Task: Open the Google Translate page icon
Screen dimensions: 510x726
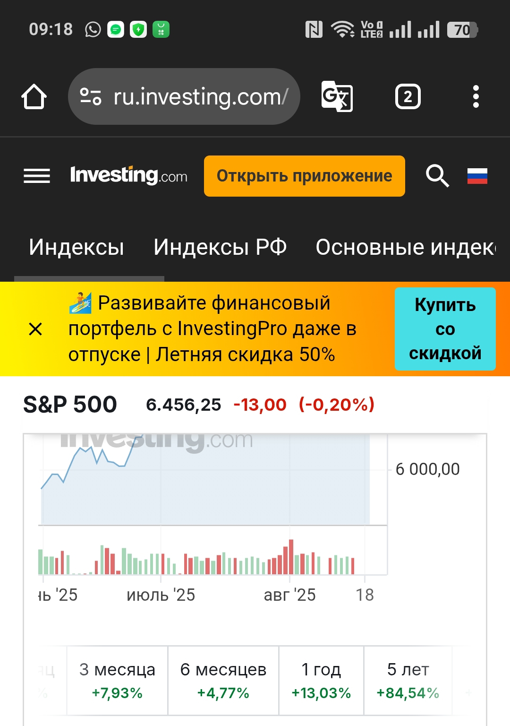Action: pyautogui.click(x=337, y=97)
